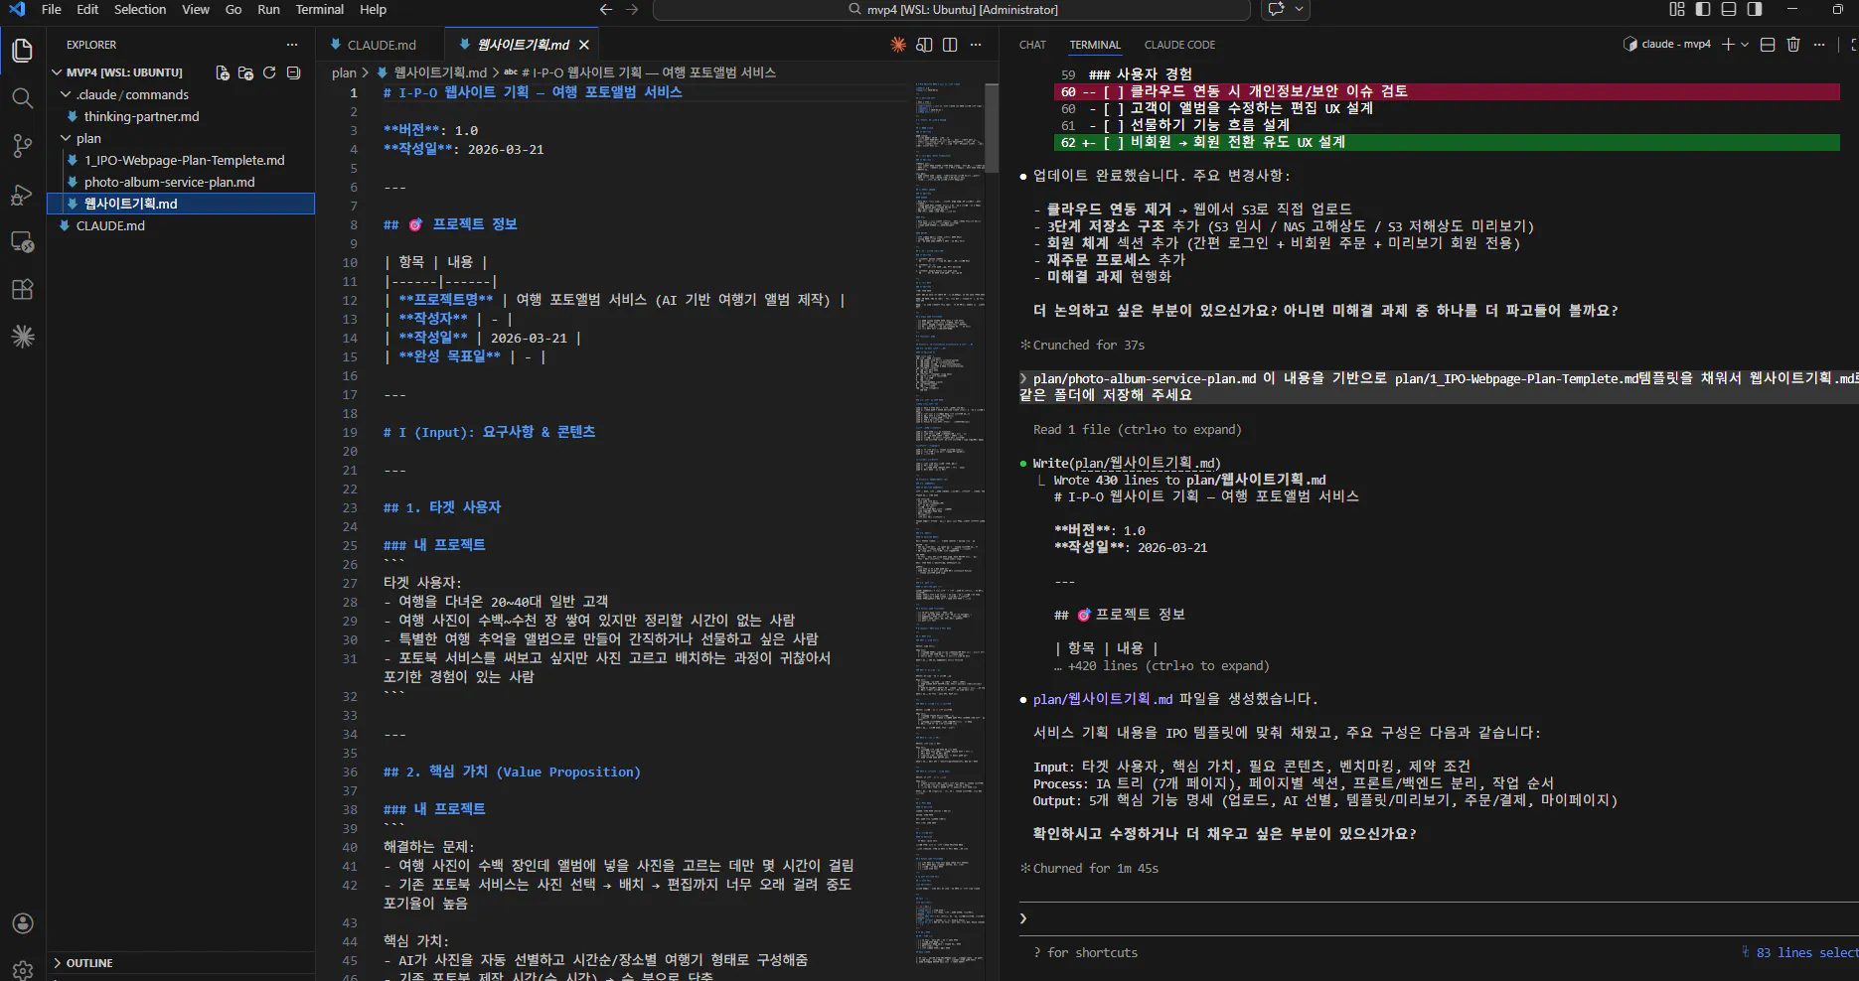Click the Claude Code icon in editor toolbar
This screenshot has width=1859, height=981.
click(898, 45)
